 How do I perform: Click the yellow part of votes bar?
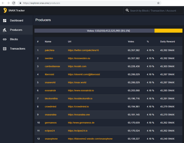click(x=168, y=30)
